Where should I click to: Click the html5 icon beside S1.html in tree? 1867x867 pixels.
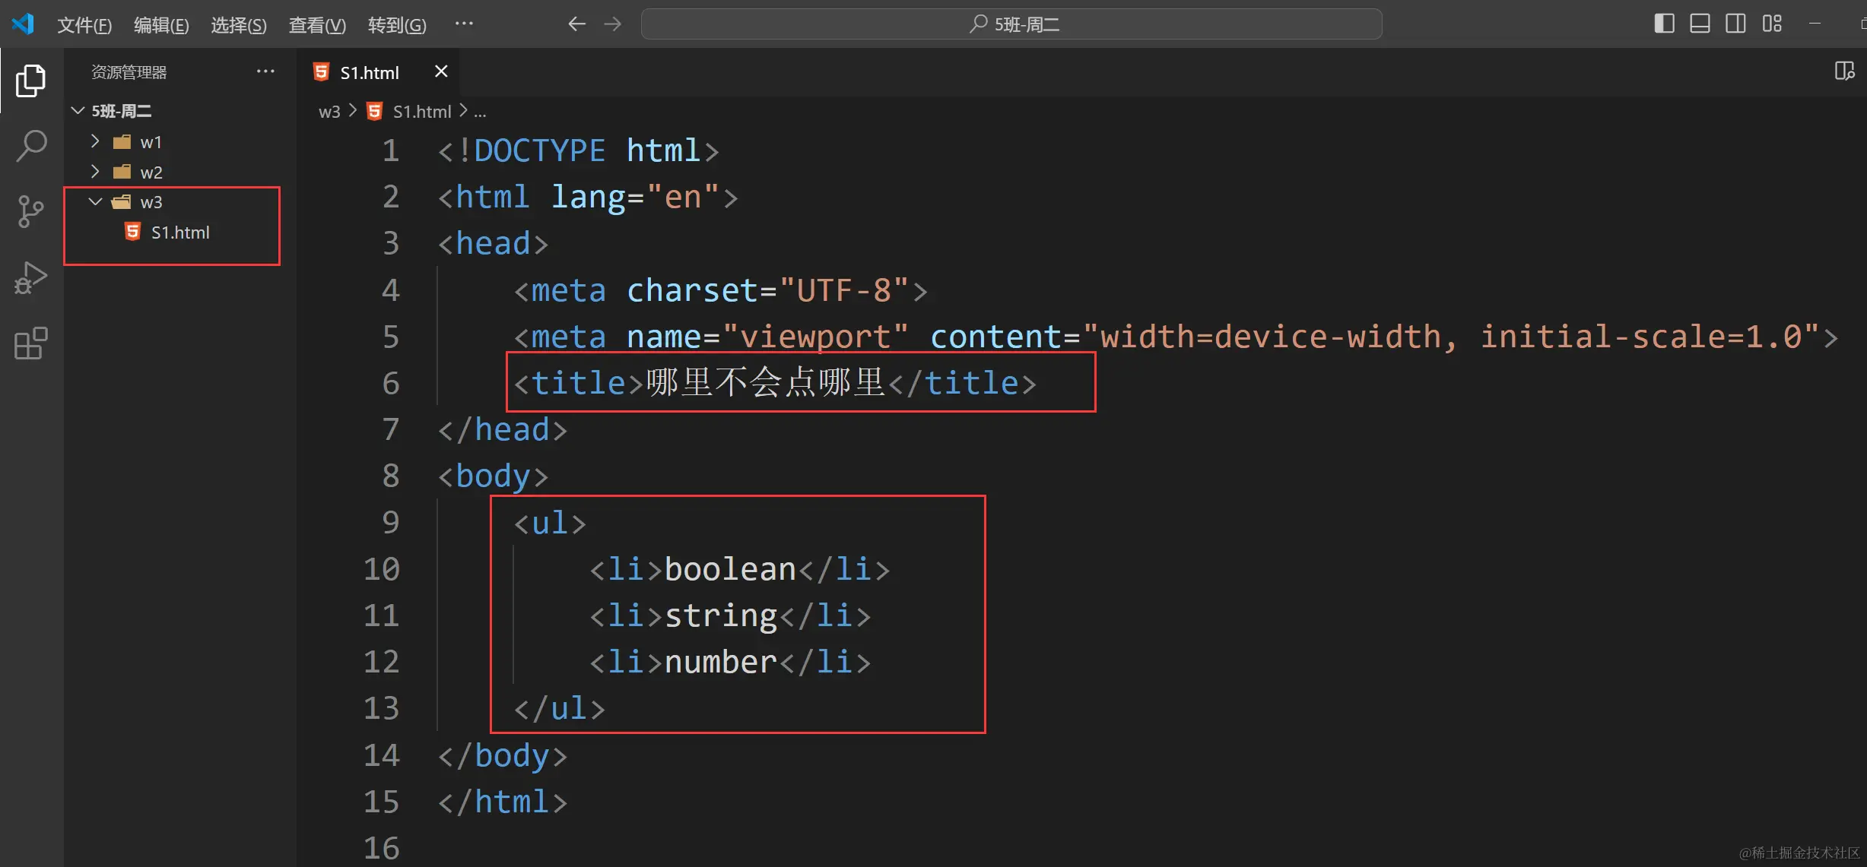[133, 232]
